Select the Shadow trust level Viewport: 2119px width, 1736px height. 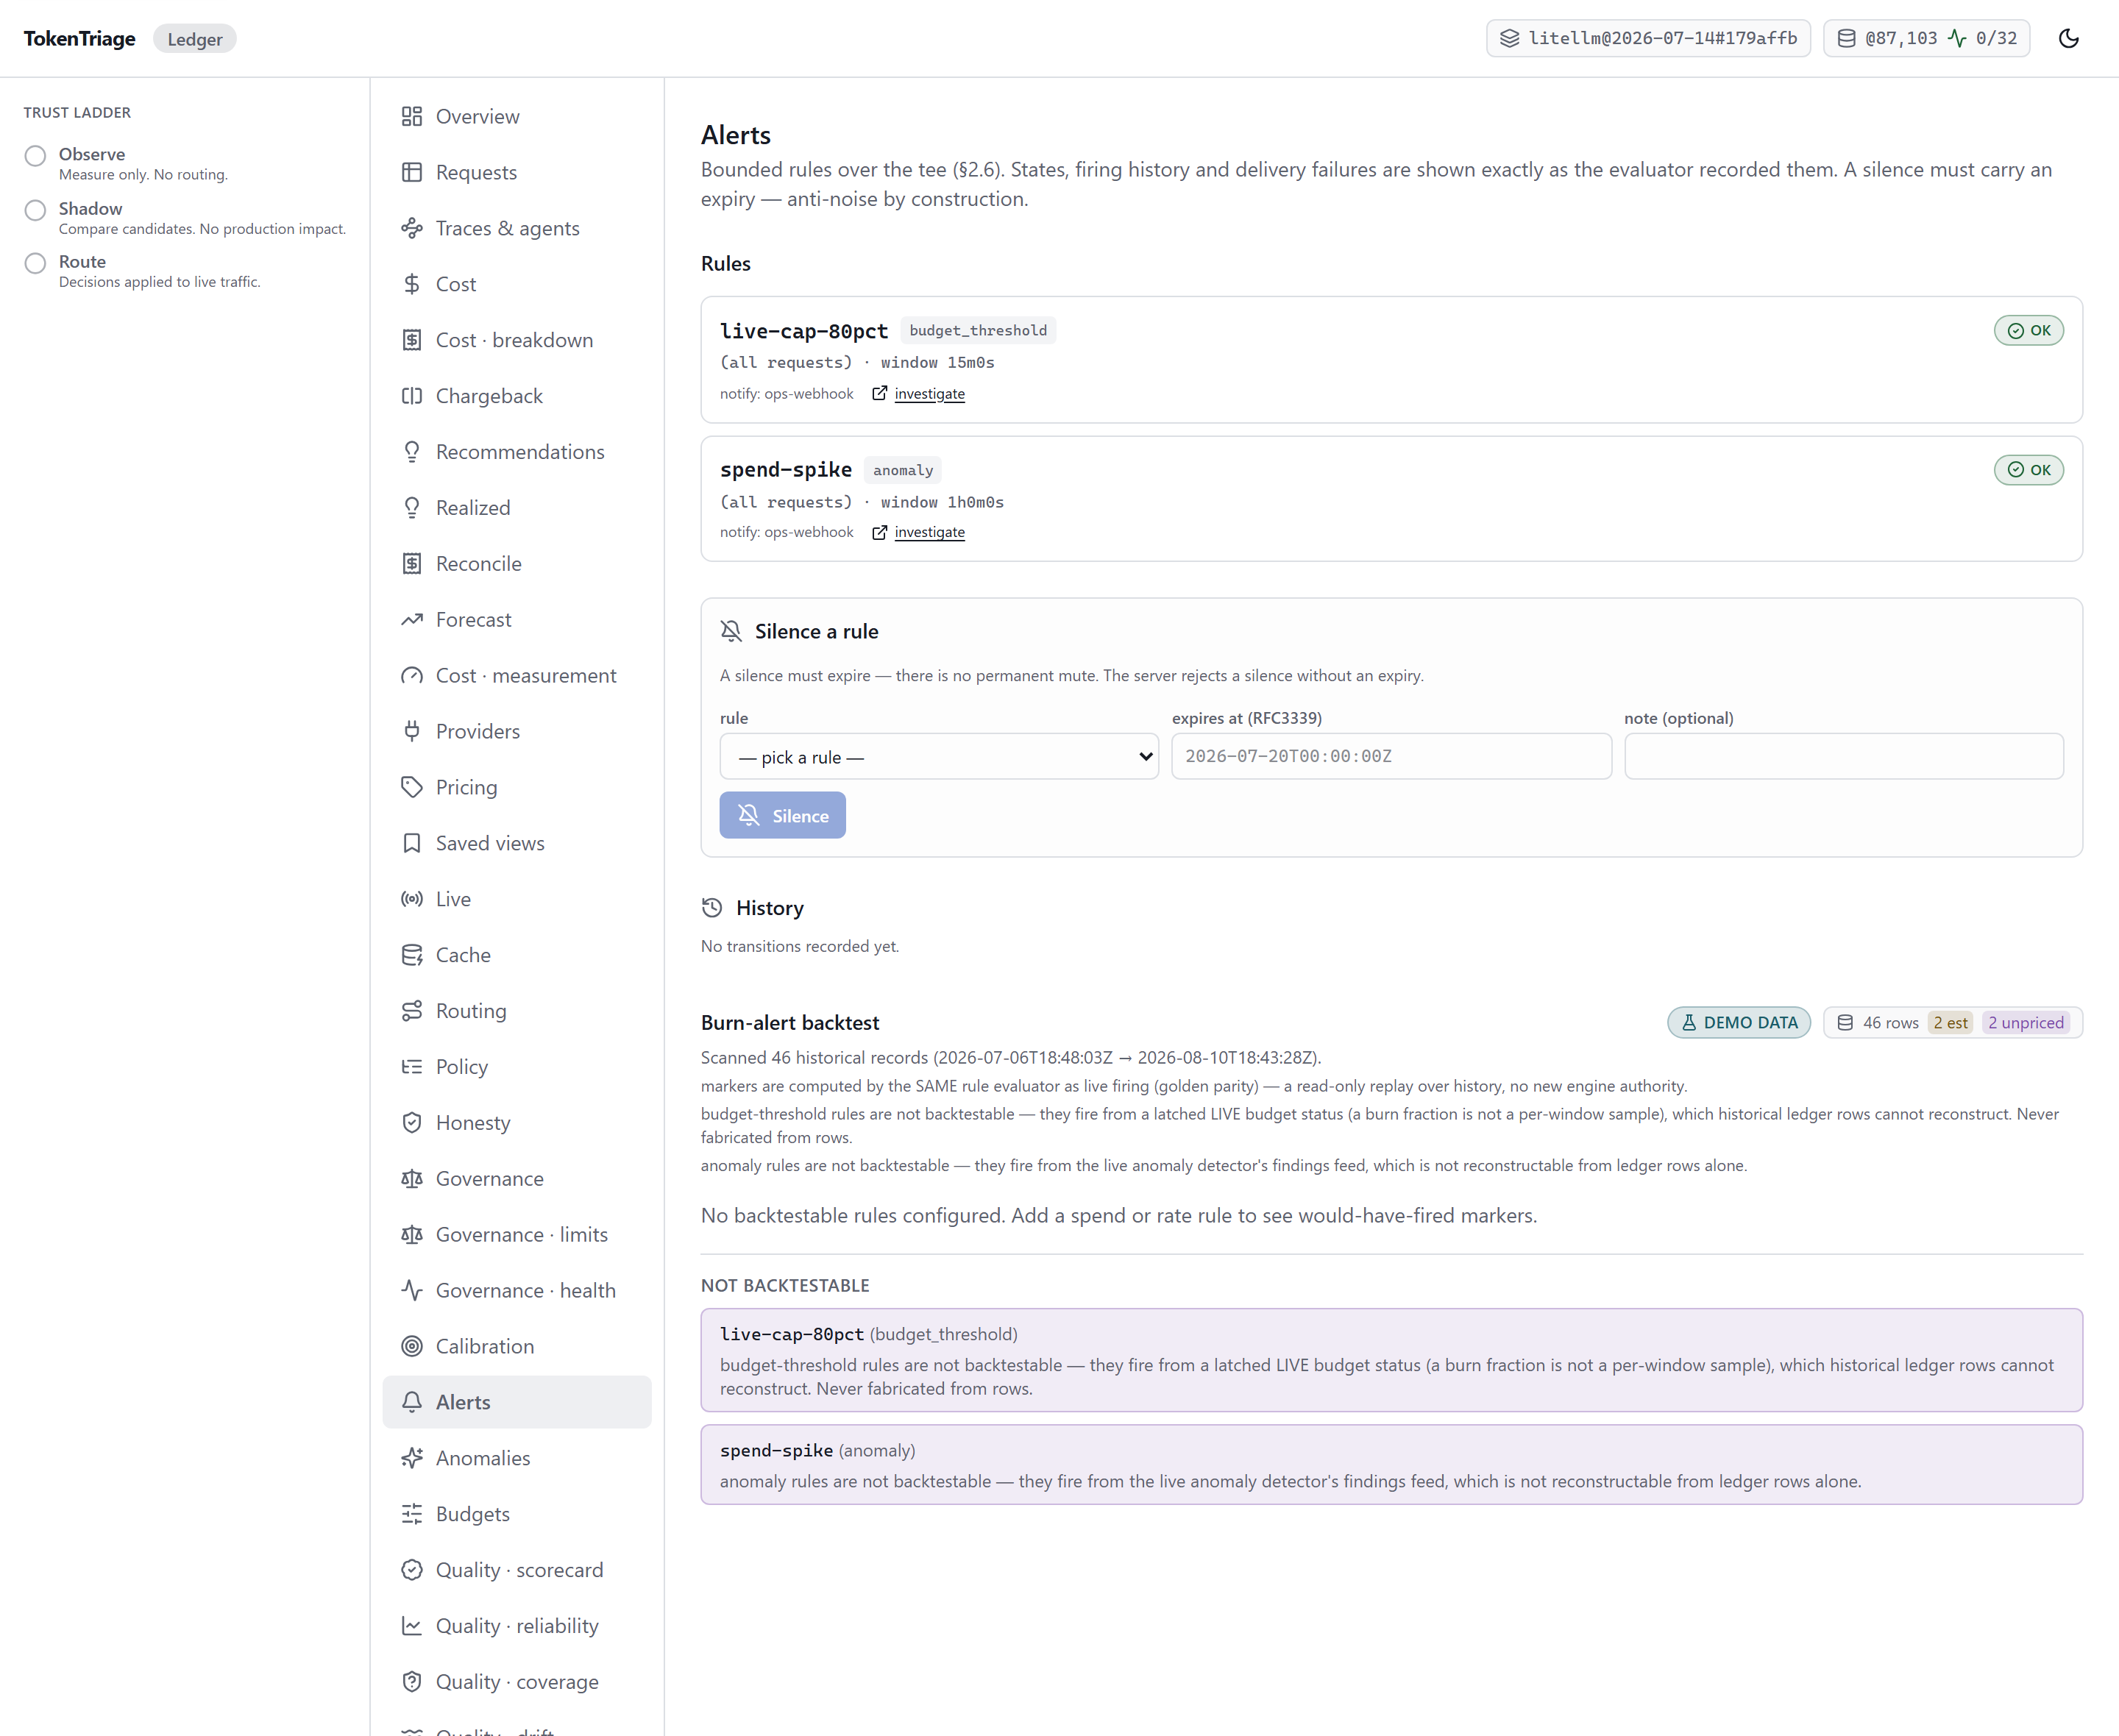[x=36, y=210]
